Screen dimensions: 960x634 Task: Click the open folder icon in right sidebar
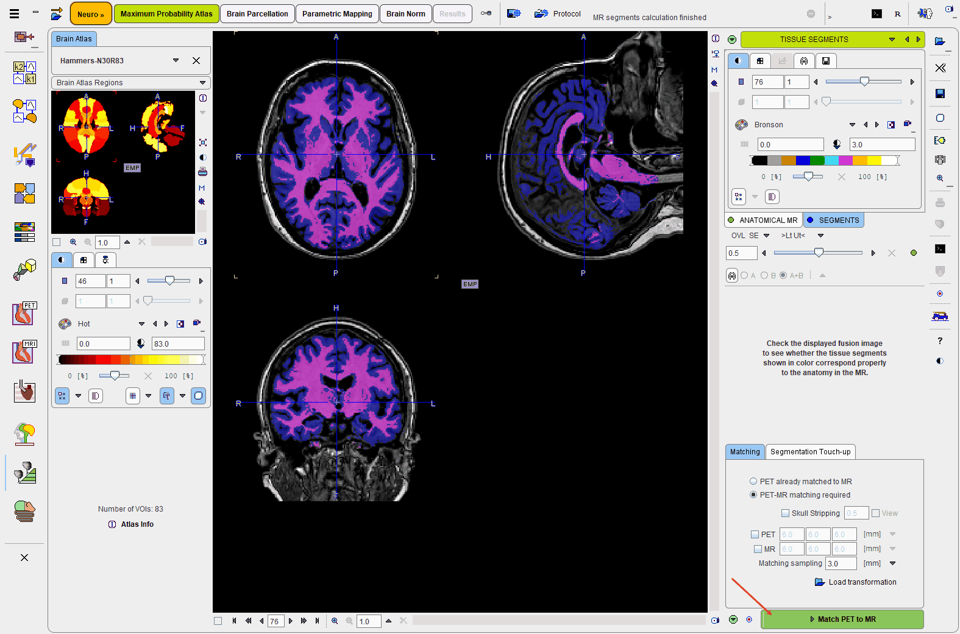point(940,41)
